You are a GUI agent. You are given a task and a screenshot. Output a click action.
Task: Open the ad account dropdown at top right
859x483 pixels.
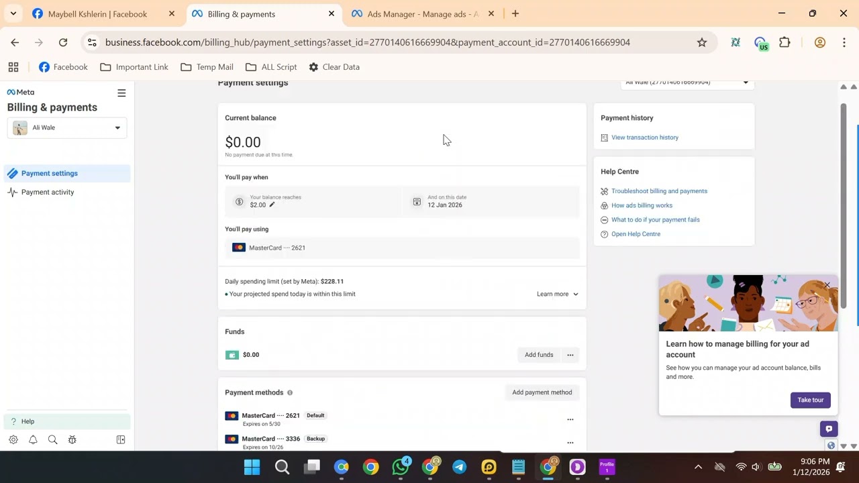pyautogui.click(x=688, y=83)
